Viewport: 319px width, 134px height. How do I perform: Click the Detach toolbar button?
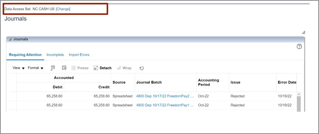102,68
